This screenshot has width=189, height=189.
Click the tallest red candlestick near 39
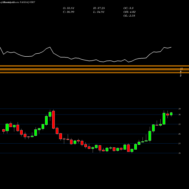point(54,119)
